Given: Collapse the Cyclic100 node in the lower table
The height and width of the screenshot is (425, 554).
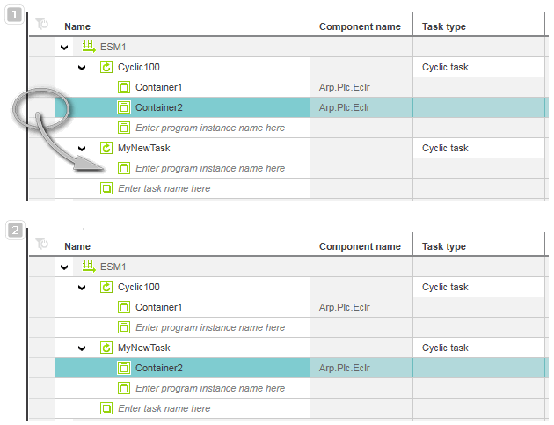Looking at the screenshot, I should click(x=82, y=288).
